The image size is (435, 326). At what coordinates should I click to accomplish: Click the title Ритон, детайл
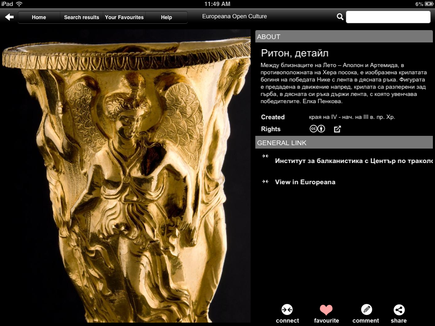[295, 53]
